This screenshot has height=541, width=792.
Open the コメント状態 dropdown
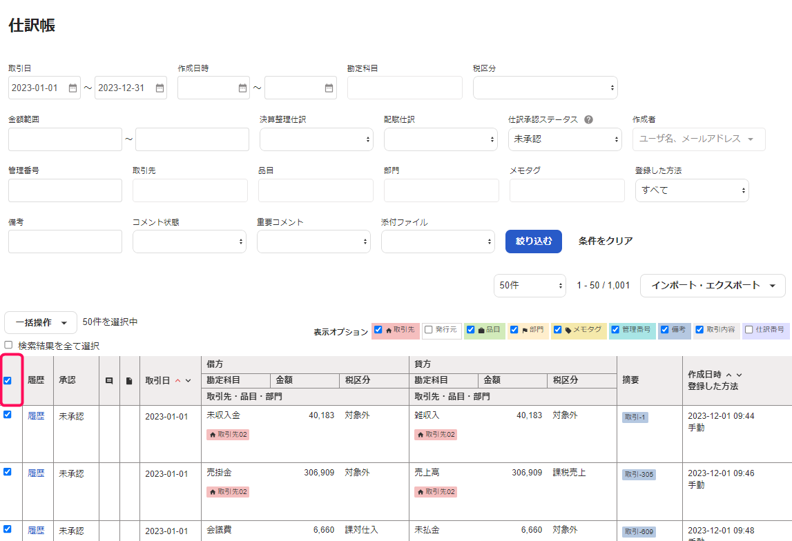click(189, 242)
